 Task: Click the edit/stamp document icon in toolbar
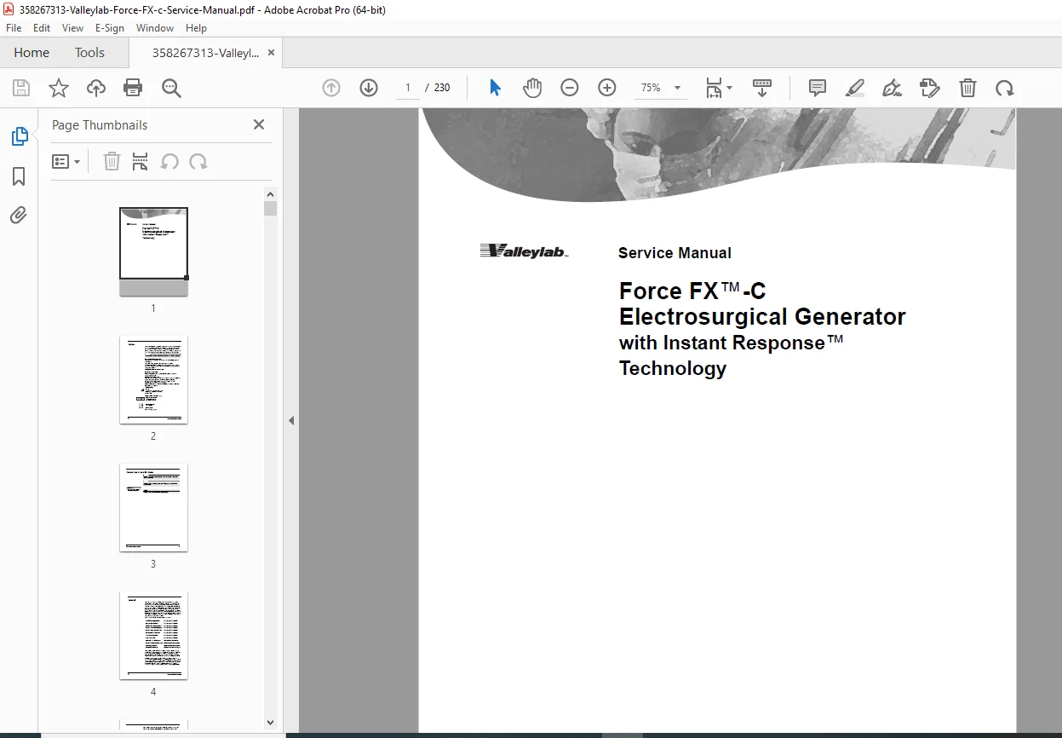click(930, 88)
